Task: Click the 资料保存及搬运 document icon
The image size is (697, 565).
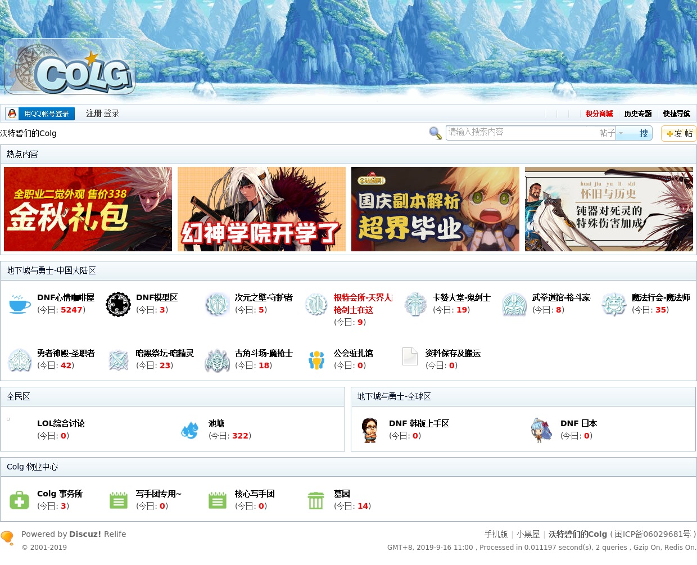Action: 410,356
